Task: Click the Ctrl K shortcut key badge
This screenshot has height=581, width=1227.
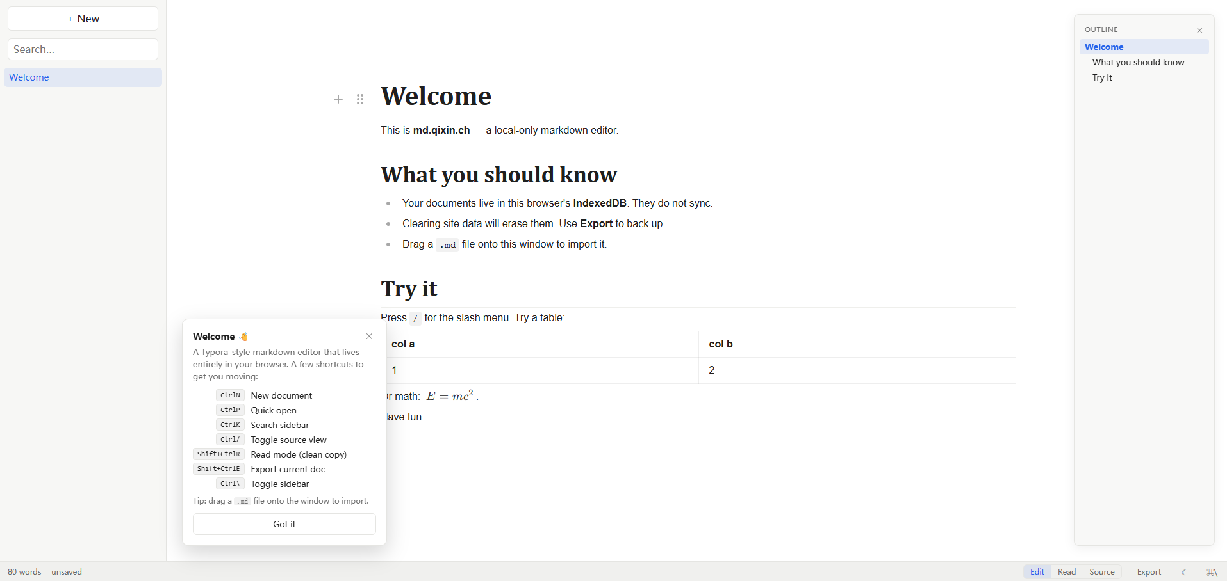Action: (230, 425)
